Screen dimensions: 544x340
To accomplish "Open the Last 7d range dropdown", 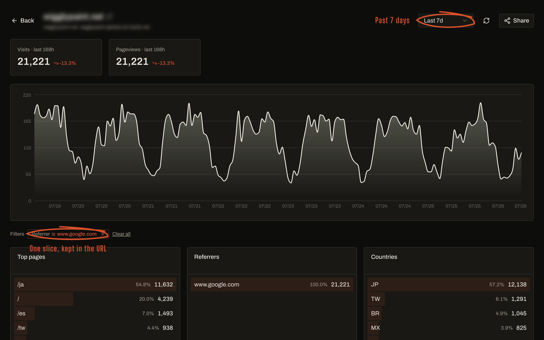I will coord(446,21).
